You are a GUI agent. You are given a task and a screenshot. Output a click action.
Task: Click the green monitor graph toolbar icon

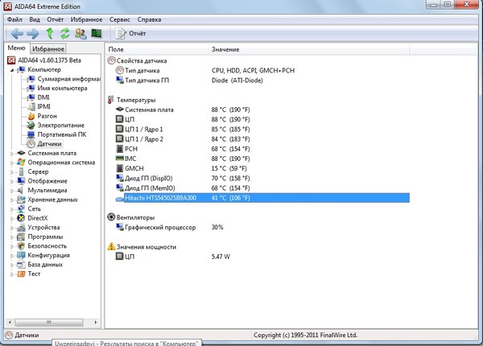coord(97,33)
